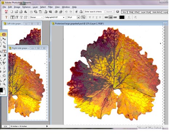
Task: Click the white background color swatch in toolbox
Action: point(4,93)
